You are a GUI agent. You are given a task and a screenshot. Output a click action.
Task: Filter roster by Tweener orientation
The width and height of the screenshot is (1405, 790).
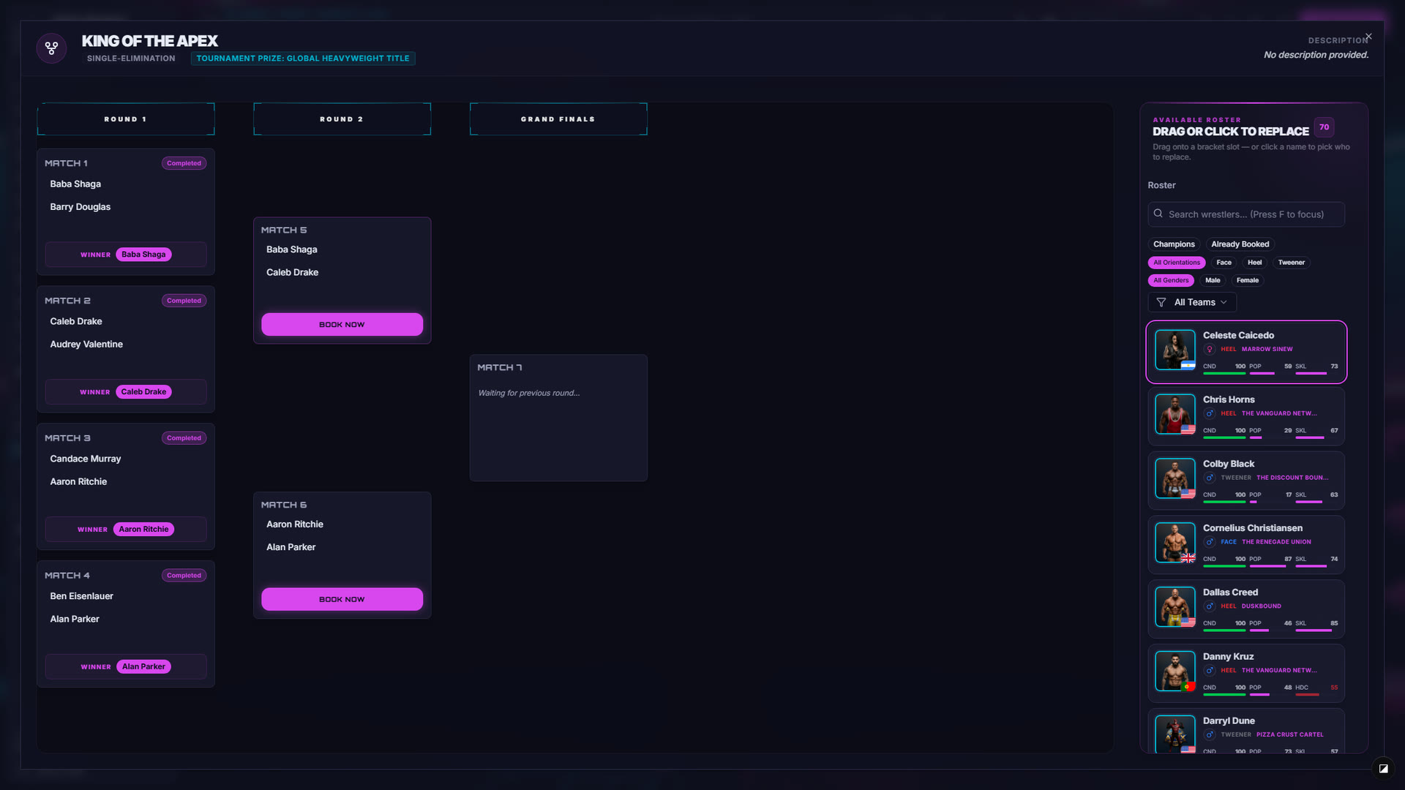click(x=1291, y=263)
